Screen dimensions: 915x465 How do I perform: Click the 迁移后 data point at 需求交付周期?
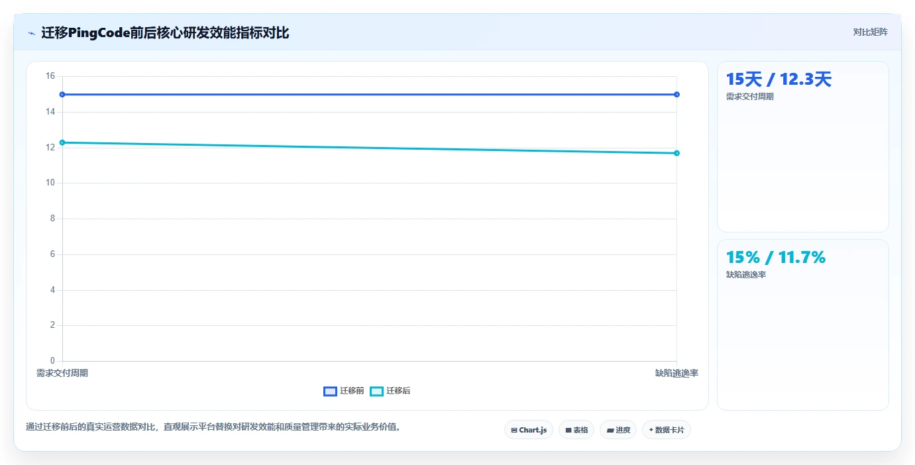62,142
